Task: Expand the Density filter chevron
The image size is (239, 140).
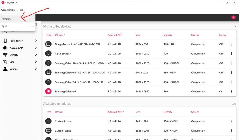Action: (x=36, y=55)
